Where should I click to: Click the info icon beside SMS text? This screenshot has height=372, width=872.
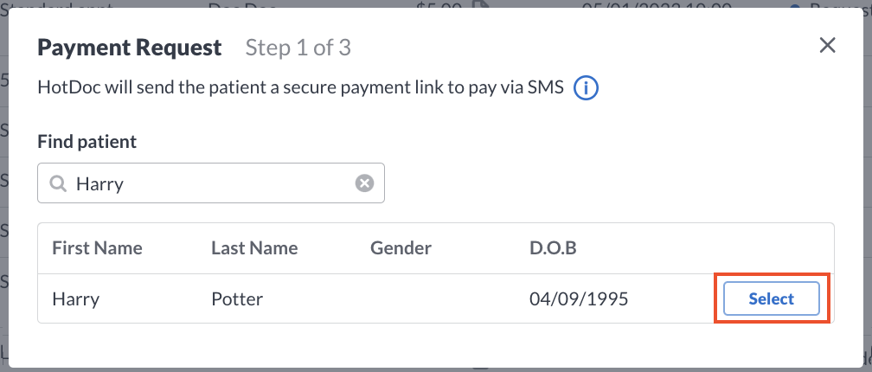click(586, 88)
